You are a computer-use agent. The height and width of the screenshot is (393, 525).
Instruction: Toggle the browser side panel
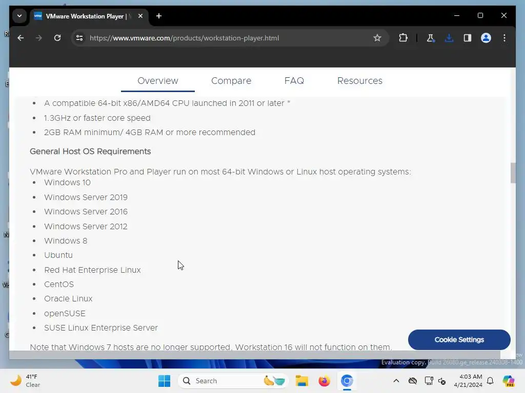pos(467,38)
